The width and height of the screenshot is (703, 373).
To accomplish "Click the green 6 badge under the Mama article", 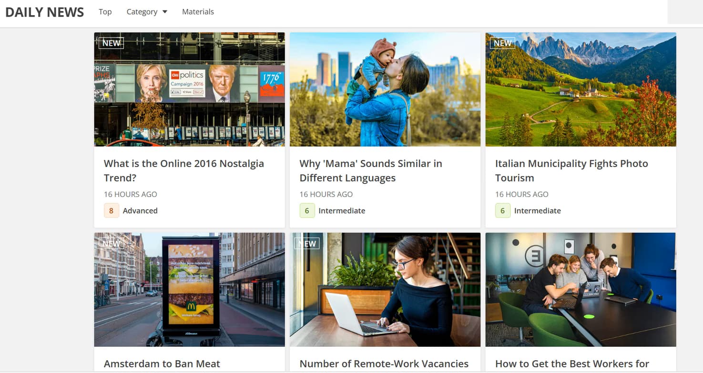I will 306,210.
